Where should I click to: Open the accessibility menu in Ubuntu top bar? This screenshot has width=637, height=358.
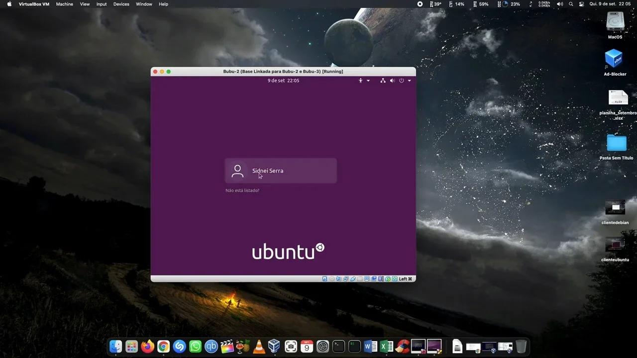point(361,81)
